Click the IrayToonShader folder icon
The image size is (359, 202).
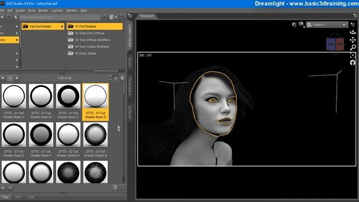click(x=25, y=26)
